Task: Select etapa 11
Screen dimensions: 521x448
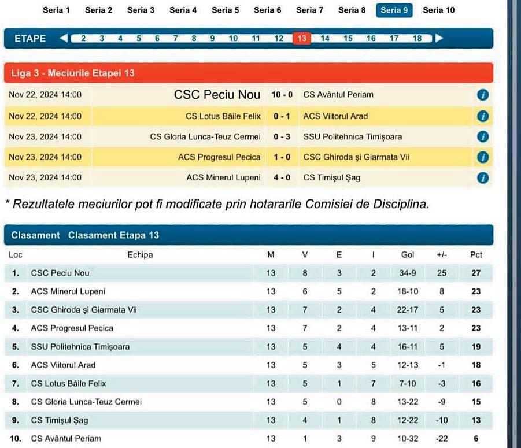Action: [x=256, y=39]
